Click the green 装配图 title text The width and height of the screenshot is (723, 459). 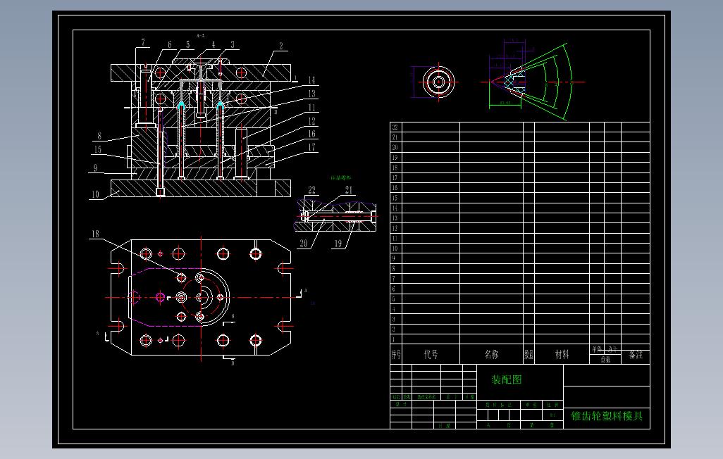[x=506, y=379]
